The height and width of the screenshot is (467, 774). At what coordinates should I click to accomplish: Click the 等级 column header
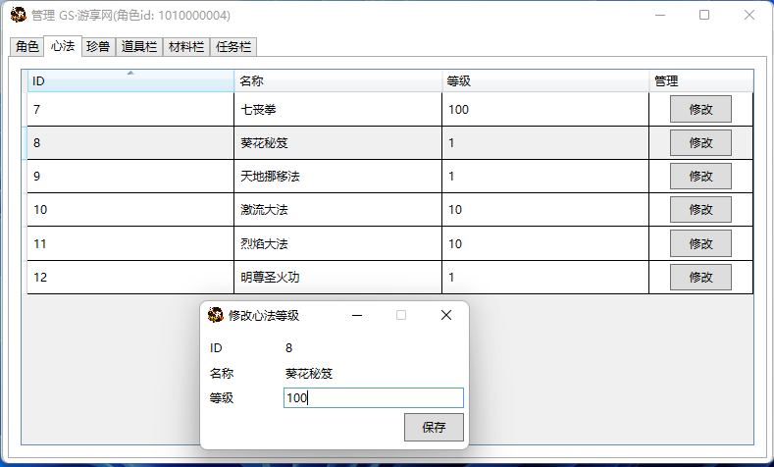pos(544,81)
